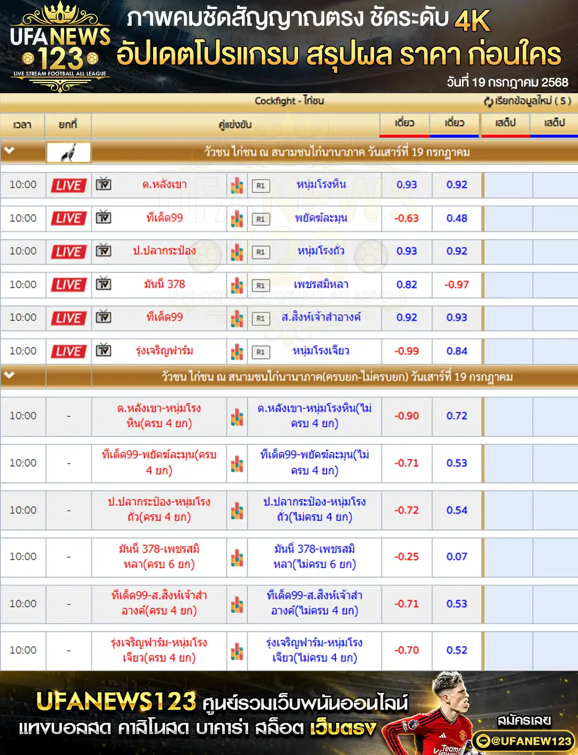
Task: Click R1 round badge beside หนุ่มโรงถั่ว
Action: [261, 252]
